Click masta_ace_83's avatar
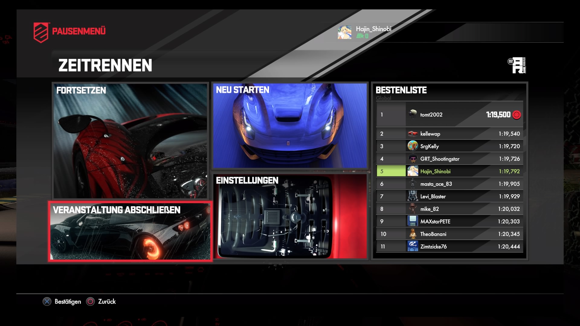Image resolution: width=580 pixels, height=326 pixels. [413, 184]
